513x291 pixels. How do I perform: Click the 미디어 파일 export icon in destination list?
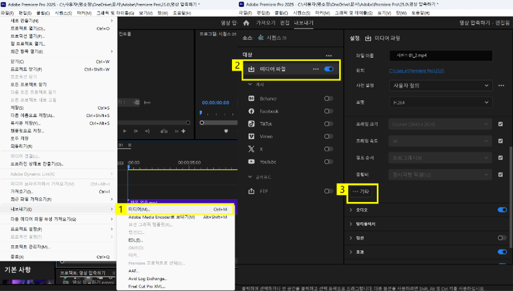point(251,69)
